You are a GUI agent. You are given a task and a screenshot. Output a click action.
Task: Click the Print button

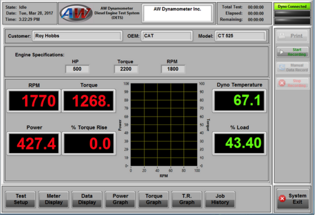coord(292,36)
